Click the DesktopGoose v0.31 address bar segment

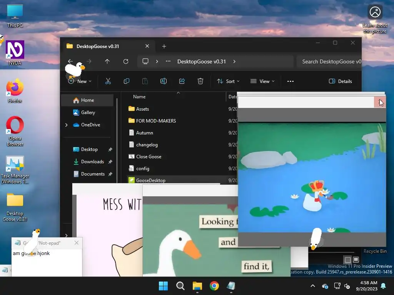202,61
